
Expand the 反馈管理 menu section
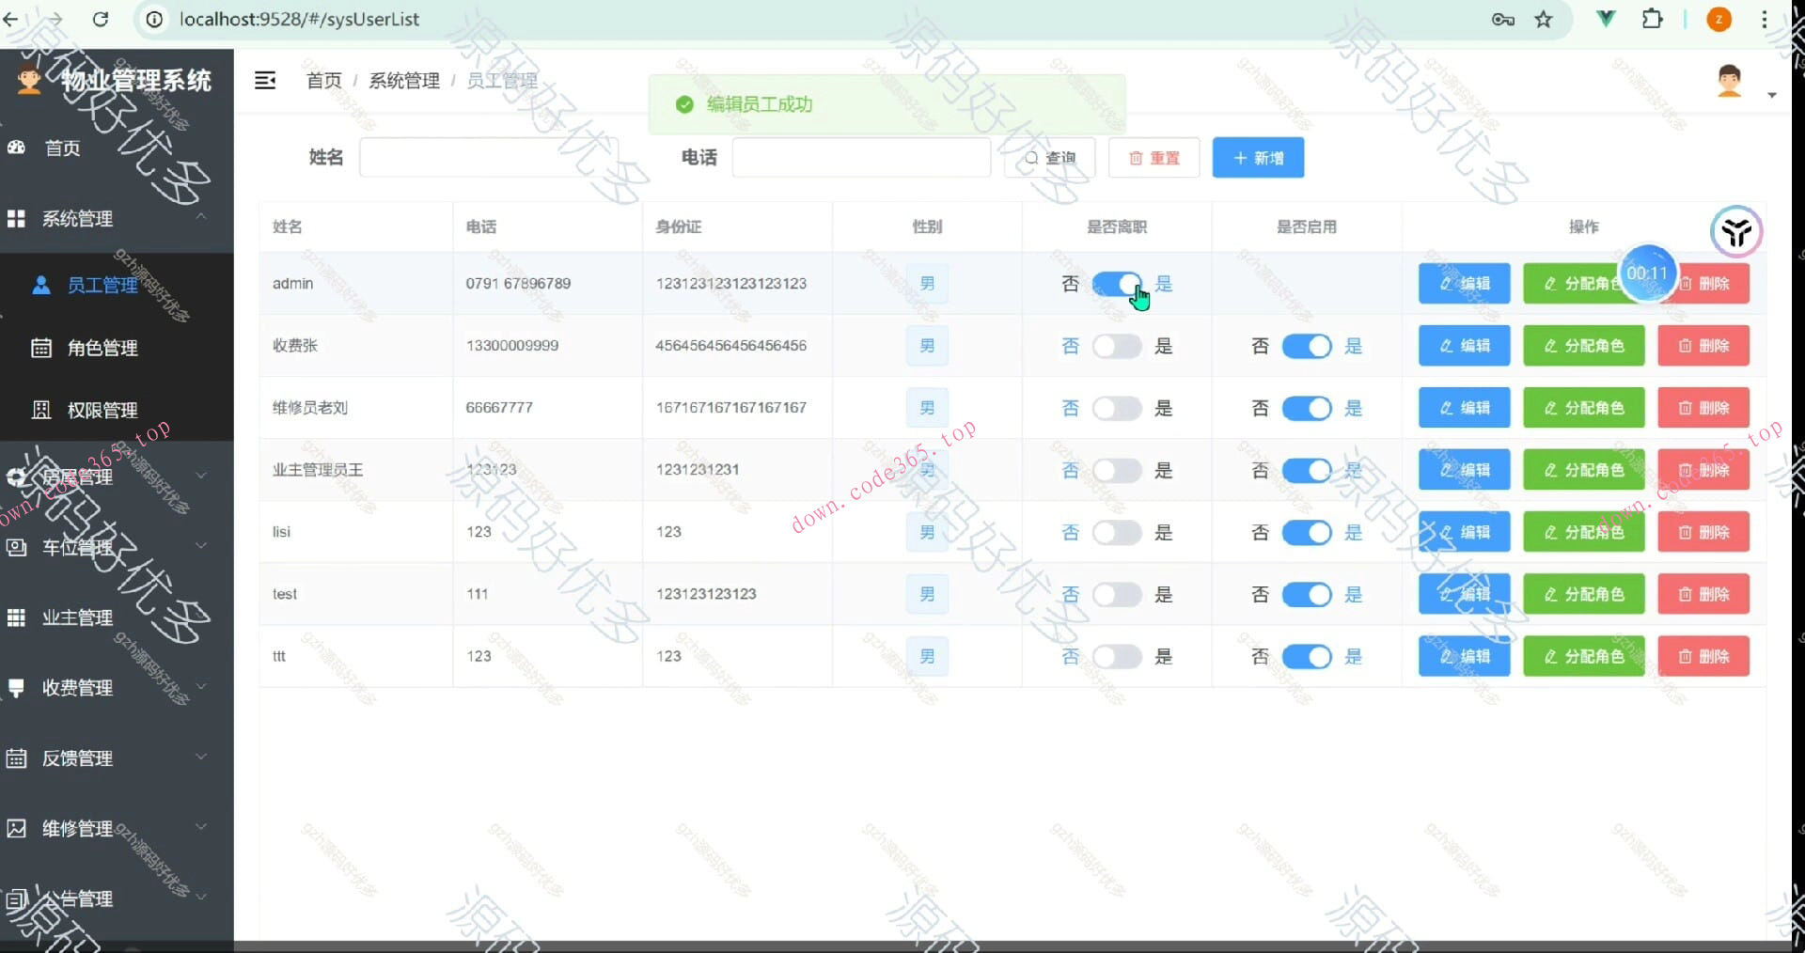201,758
